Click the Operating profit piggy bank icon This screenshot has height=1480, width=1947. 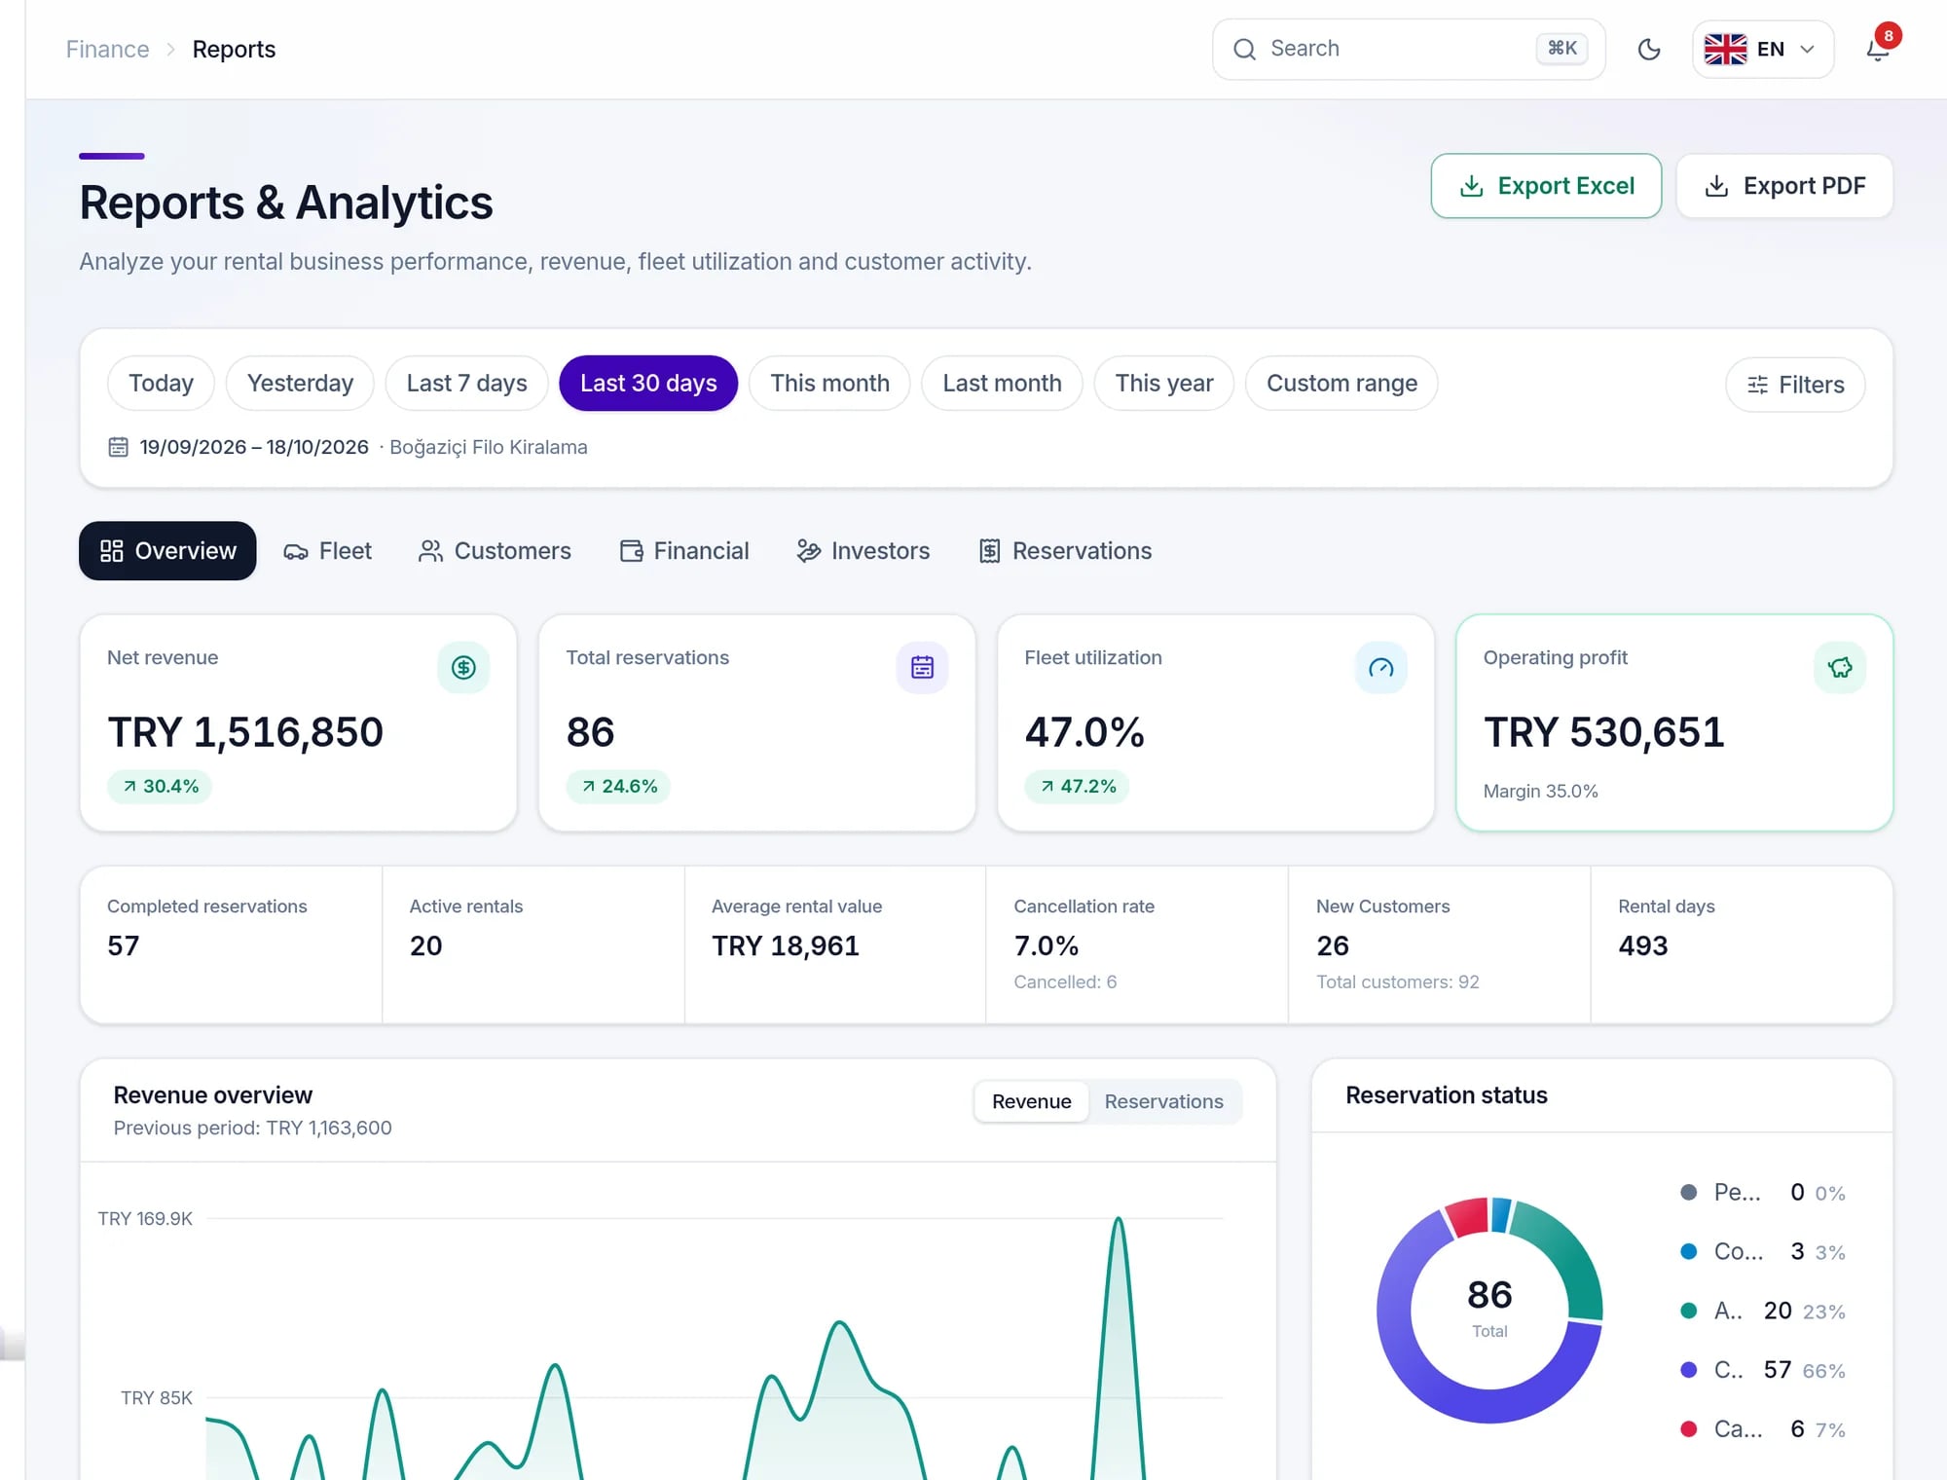[x=1840, y=667]
